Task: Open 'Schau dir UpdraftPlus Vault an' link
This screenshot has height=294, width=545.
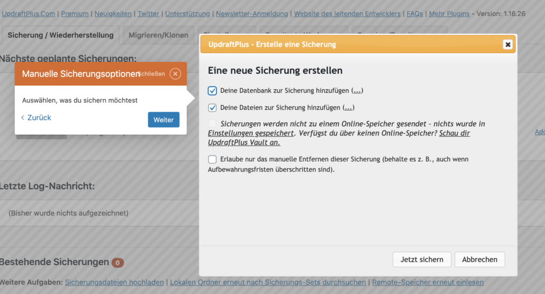Action: coord(339,138)
